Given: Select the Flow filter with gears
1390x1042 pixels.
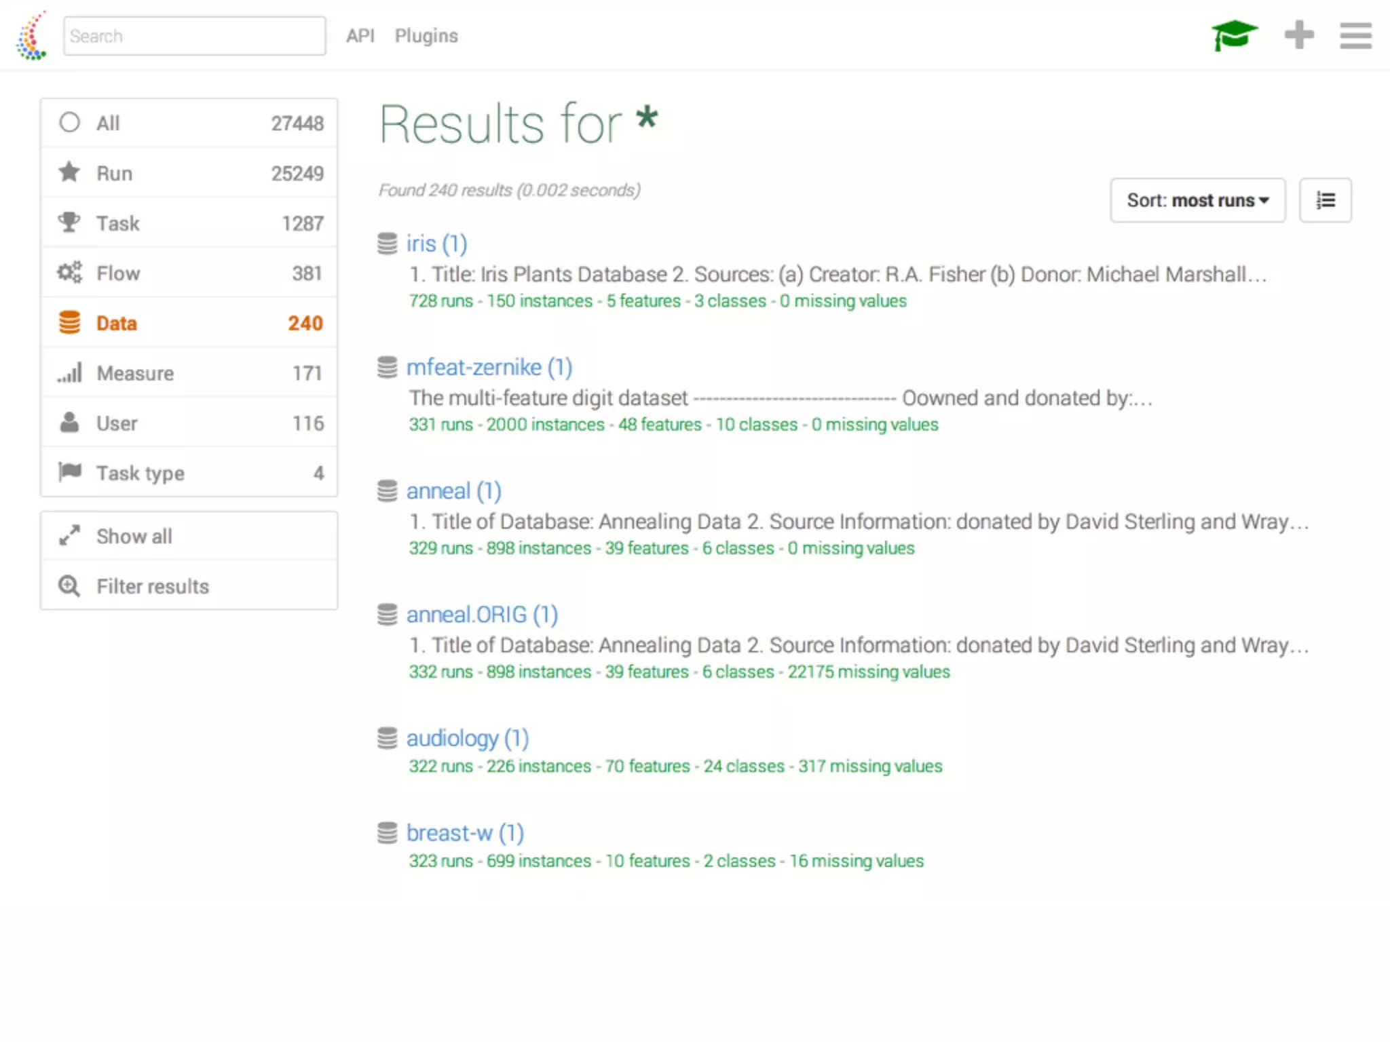Looking at the screenshot, I should (x=189, y=273).
